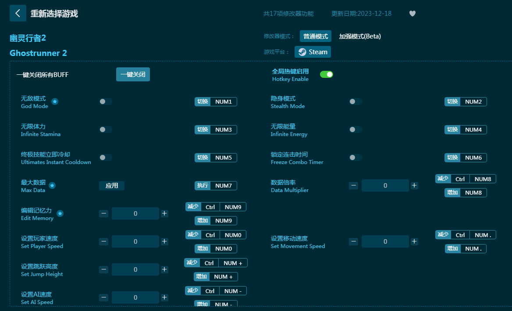The width and height of the screenshot is (512, 311).
Task: Decrease Data Multiplier with minus button
Action: pos(354,185)
